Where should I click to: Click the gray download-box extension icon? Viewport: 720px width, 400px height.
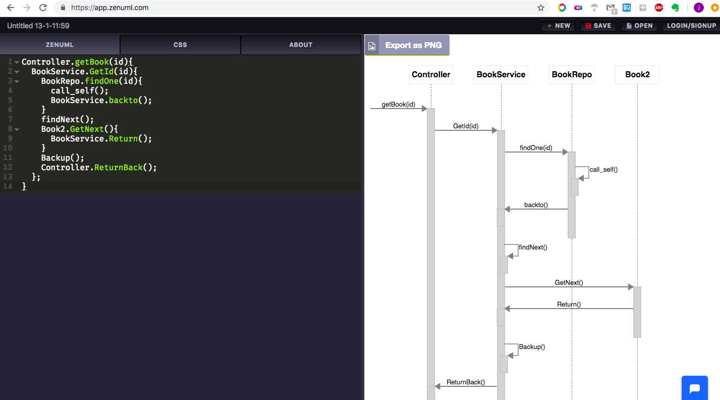643,8
